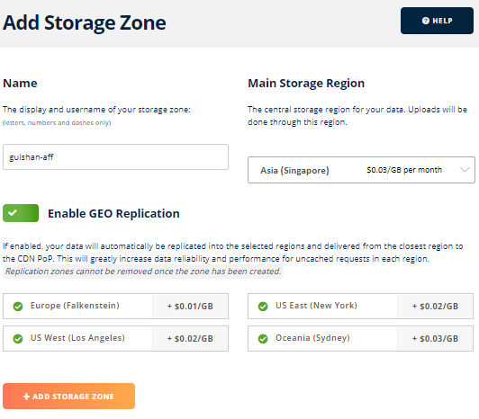This screenshot has width=479, height=419.
Task: Click the green check icon for US West (Los Angeles)
Action: point(18,338)
